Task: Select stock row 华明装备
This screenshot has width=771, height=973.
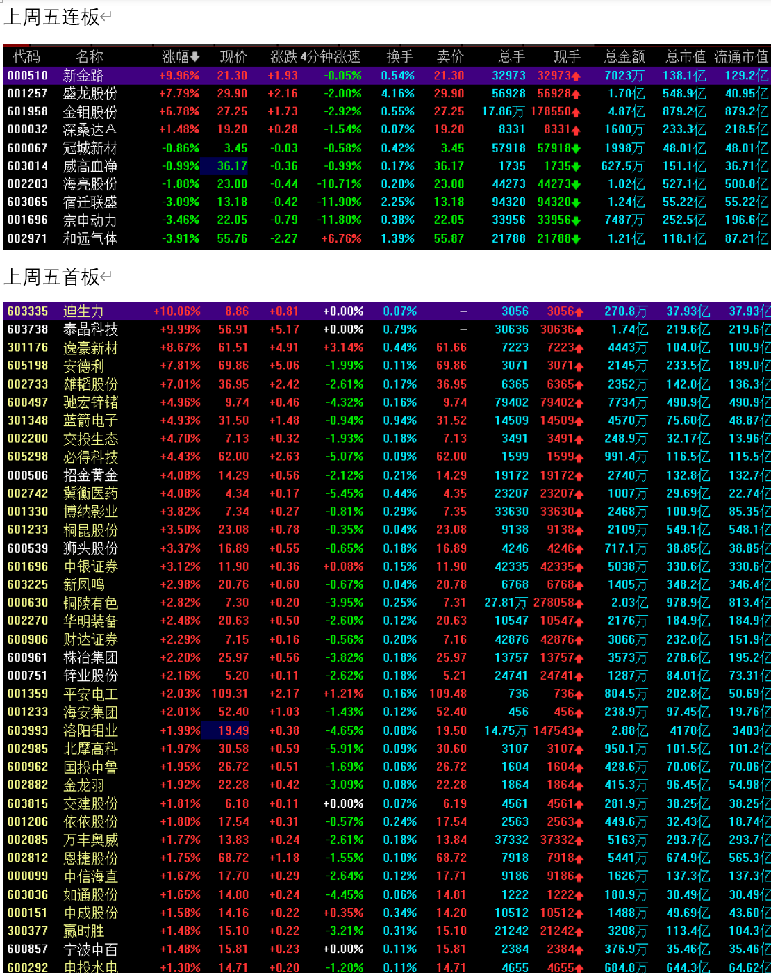Action: click(387, 621)
